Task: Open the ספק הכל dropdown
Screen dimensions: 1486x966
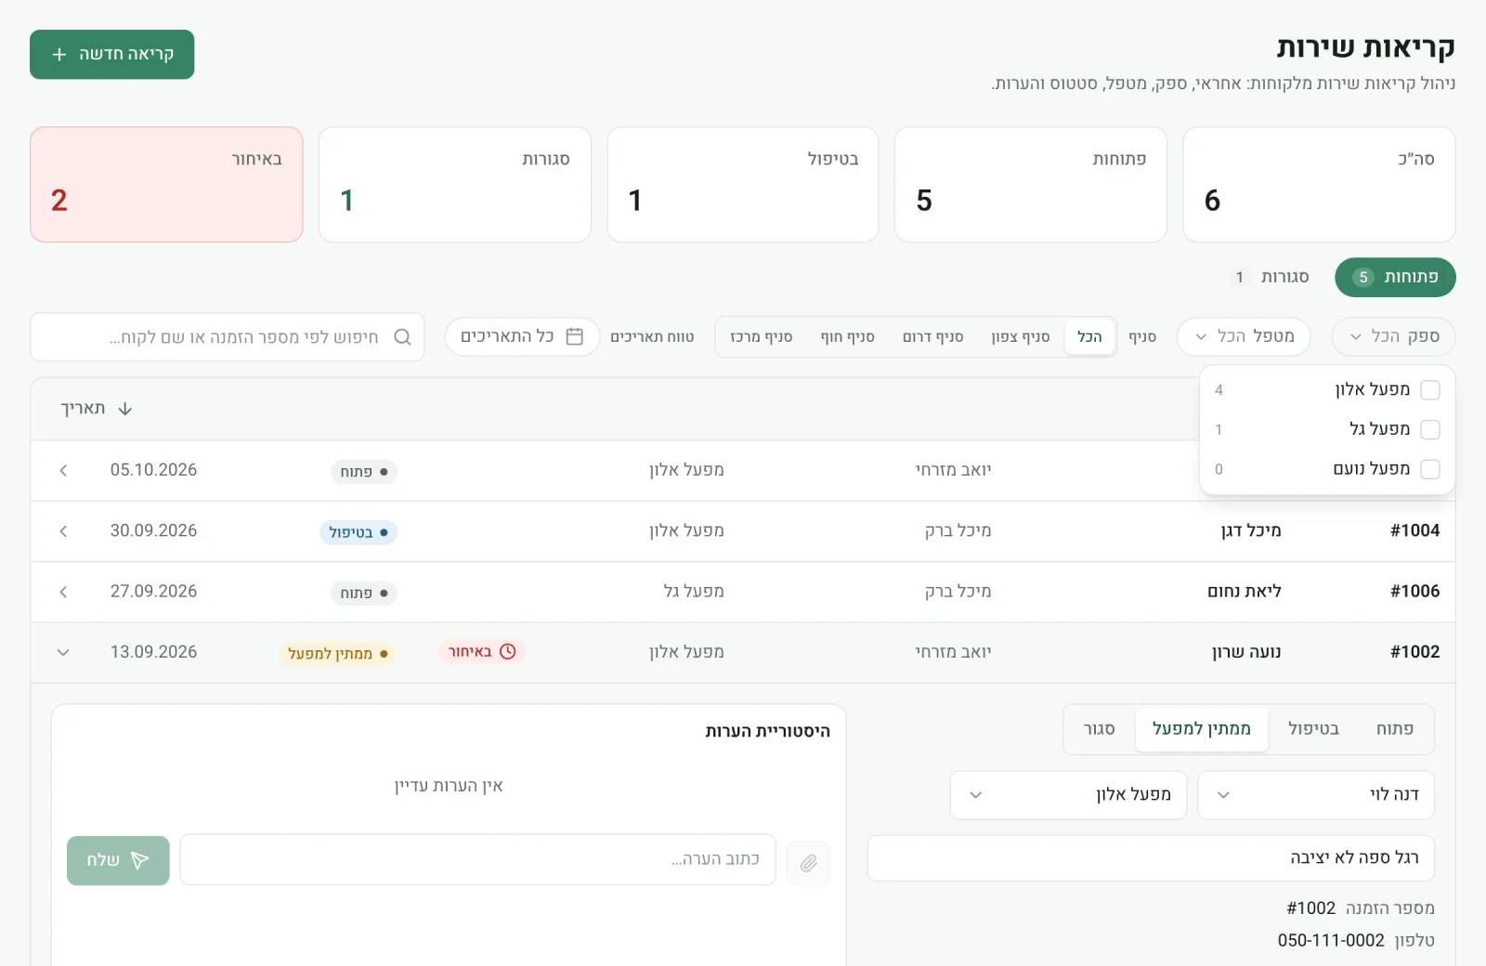Action: coord(1393,336)
